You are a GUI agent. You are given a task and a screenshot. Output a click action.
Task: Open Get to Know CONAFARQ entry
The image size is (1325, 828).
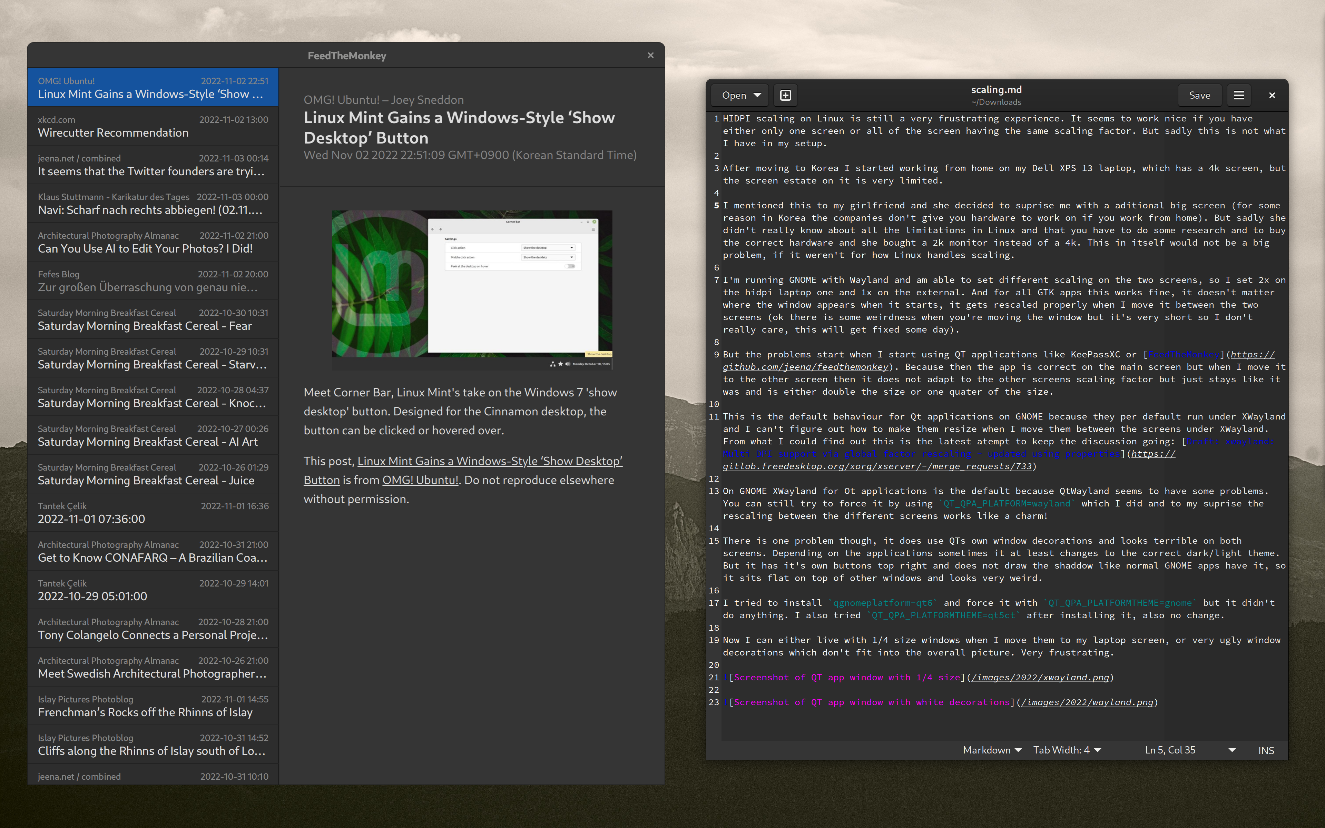pos(153,551)
